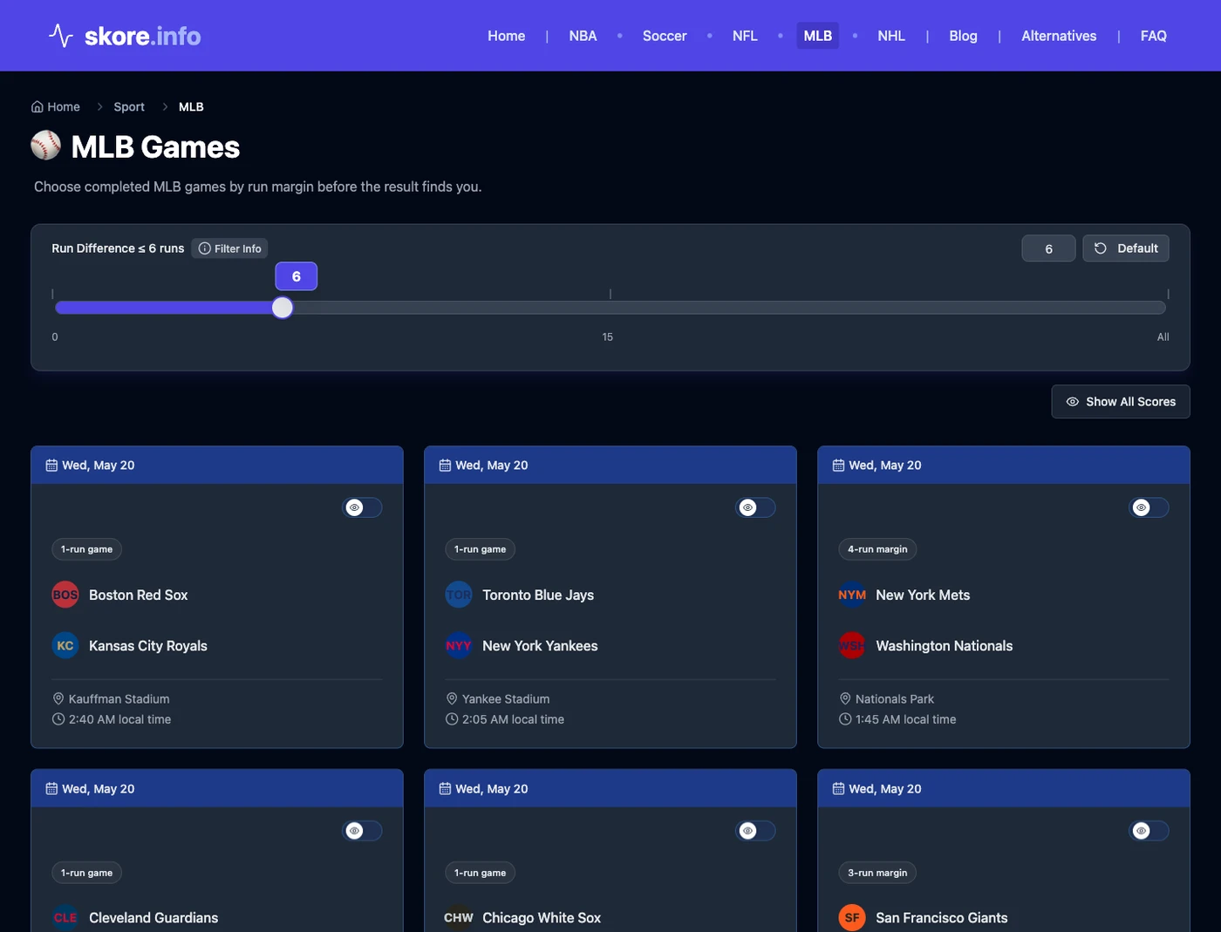Click the skore.info pulse logo icon
This screenshot has height=932, width=1221.
pos(61,36)
